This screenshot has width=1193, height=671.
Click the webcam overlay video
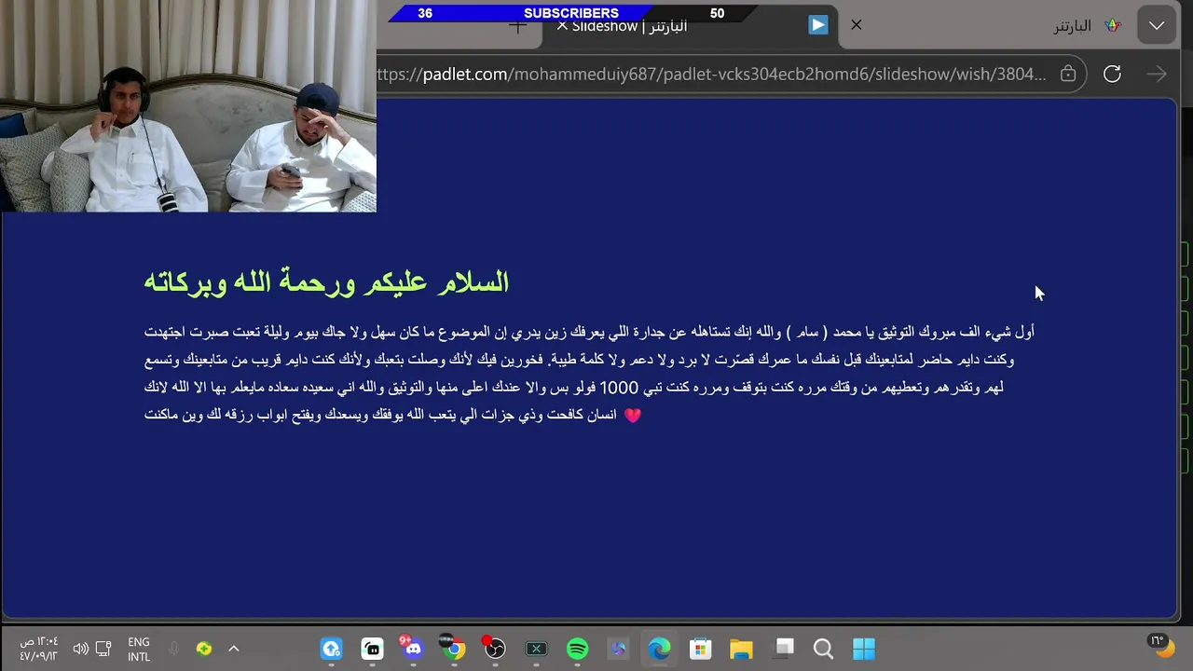(x=188, y=106)
